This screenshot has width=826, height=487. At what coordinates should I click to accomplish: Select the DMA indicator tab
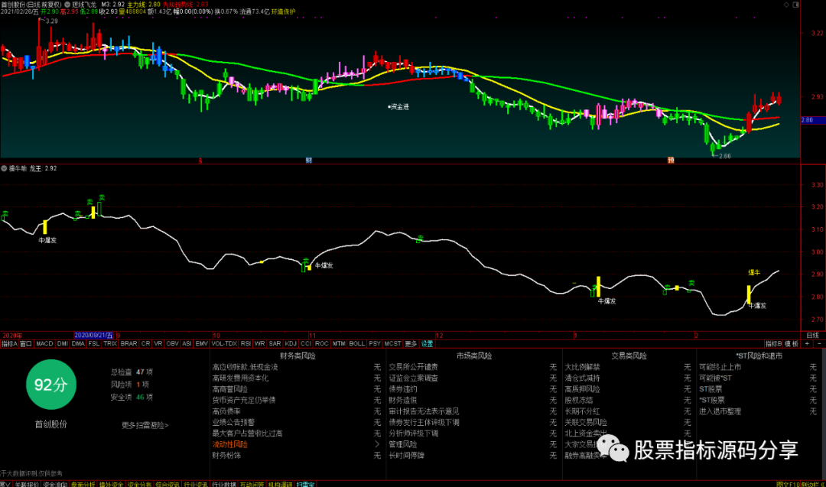coord(78,344)
